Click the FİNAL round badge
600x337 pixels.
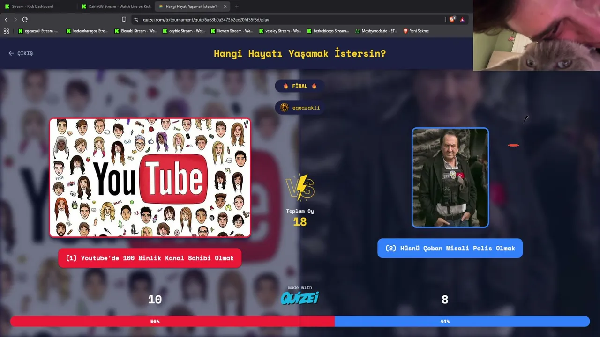(x=300, y=86)
